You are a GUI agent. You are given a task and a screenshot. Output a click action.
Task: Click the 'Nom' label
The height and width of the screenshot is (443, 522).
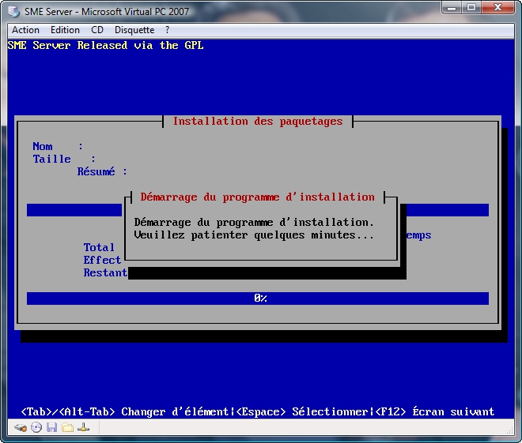(42, 146)
